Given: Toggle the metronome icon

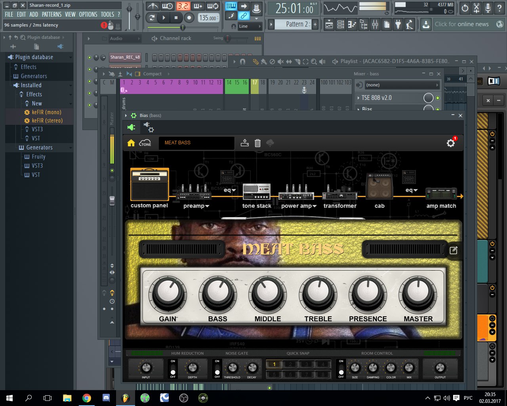Looking at the screenshot, I should click(x=152, y=6).
